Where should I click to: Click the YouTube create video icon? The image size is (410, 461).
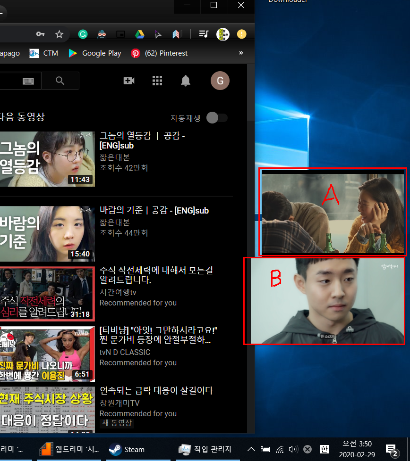(x=129, y=81)
